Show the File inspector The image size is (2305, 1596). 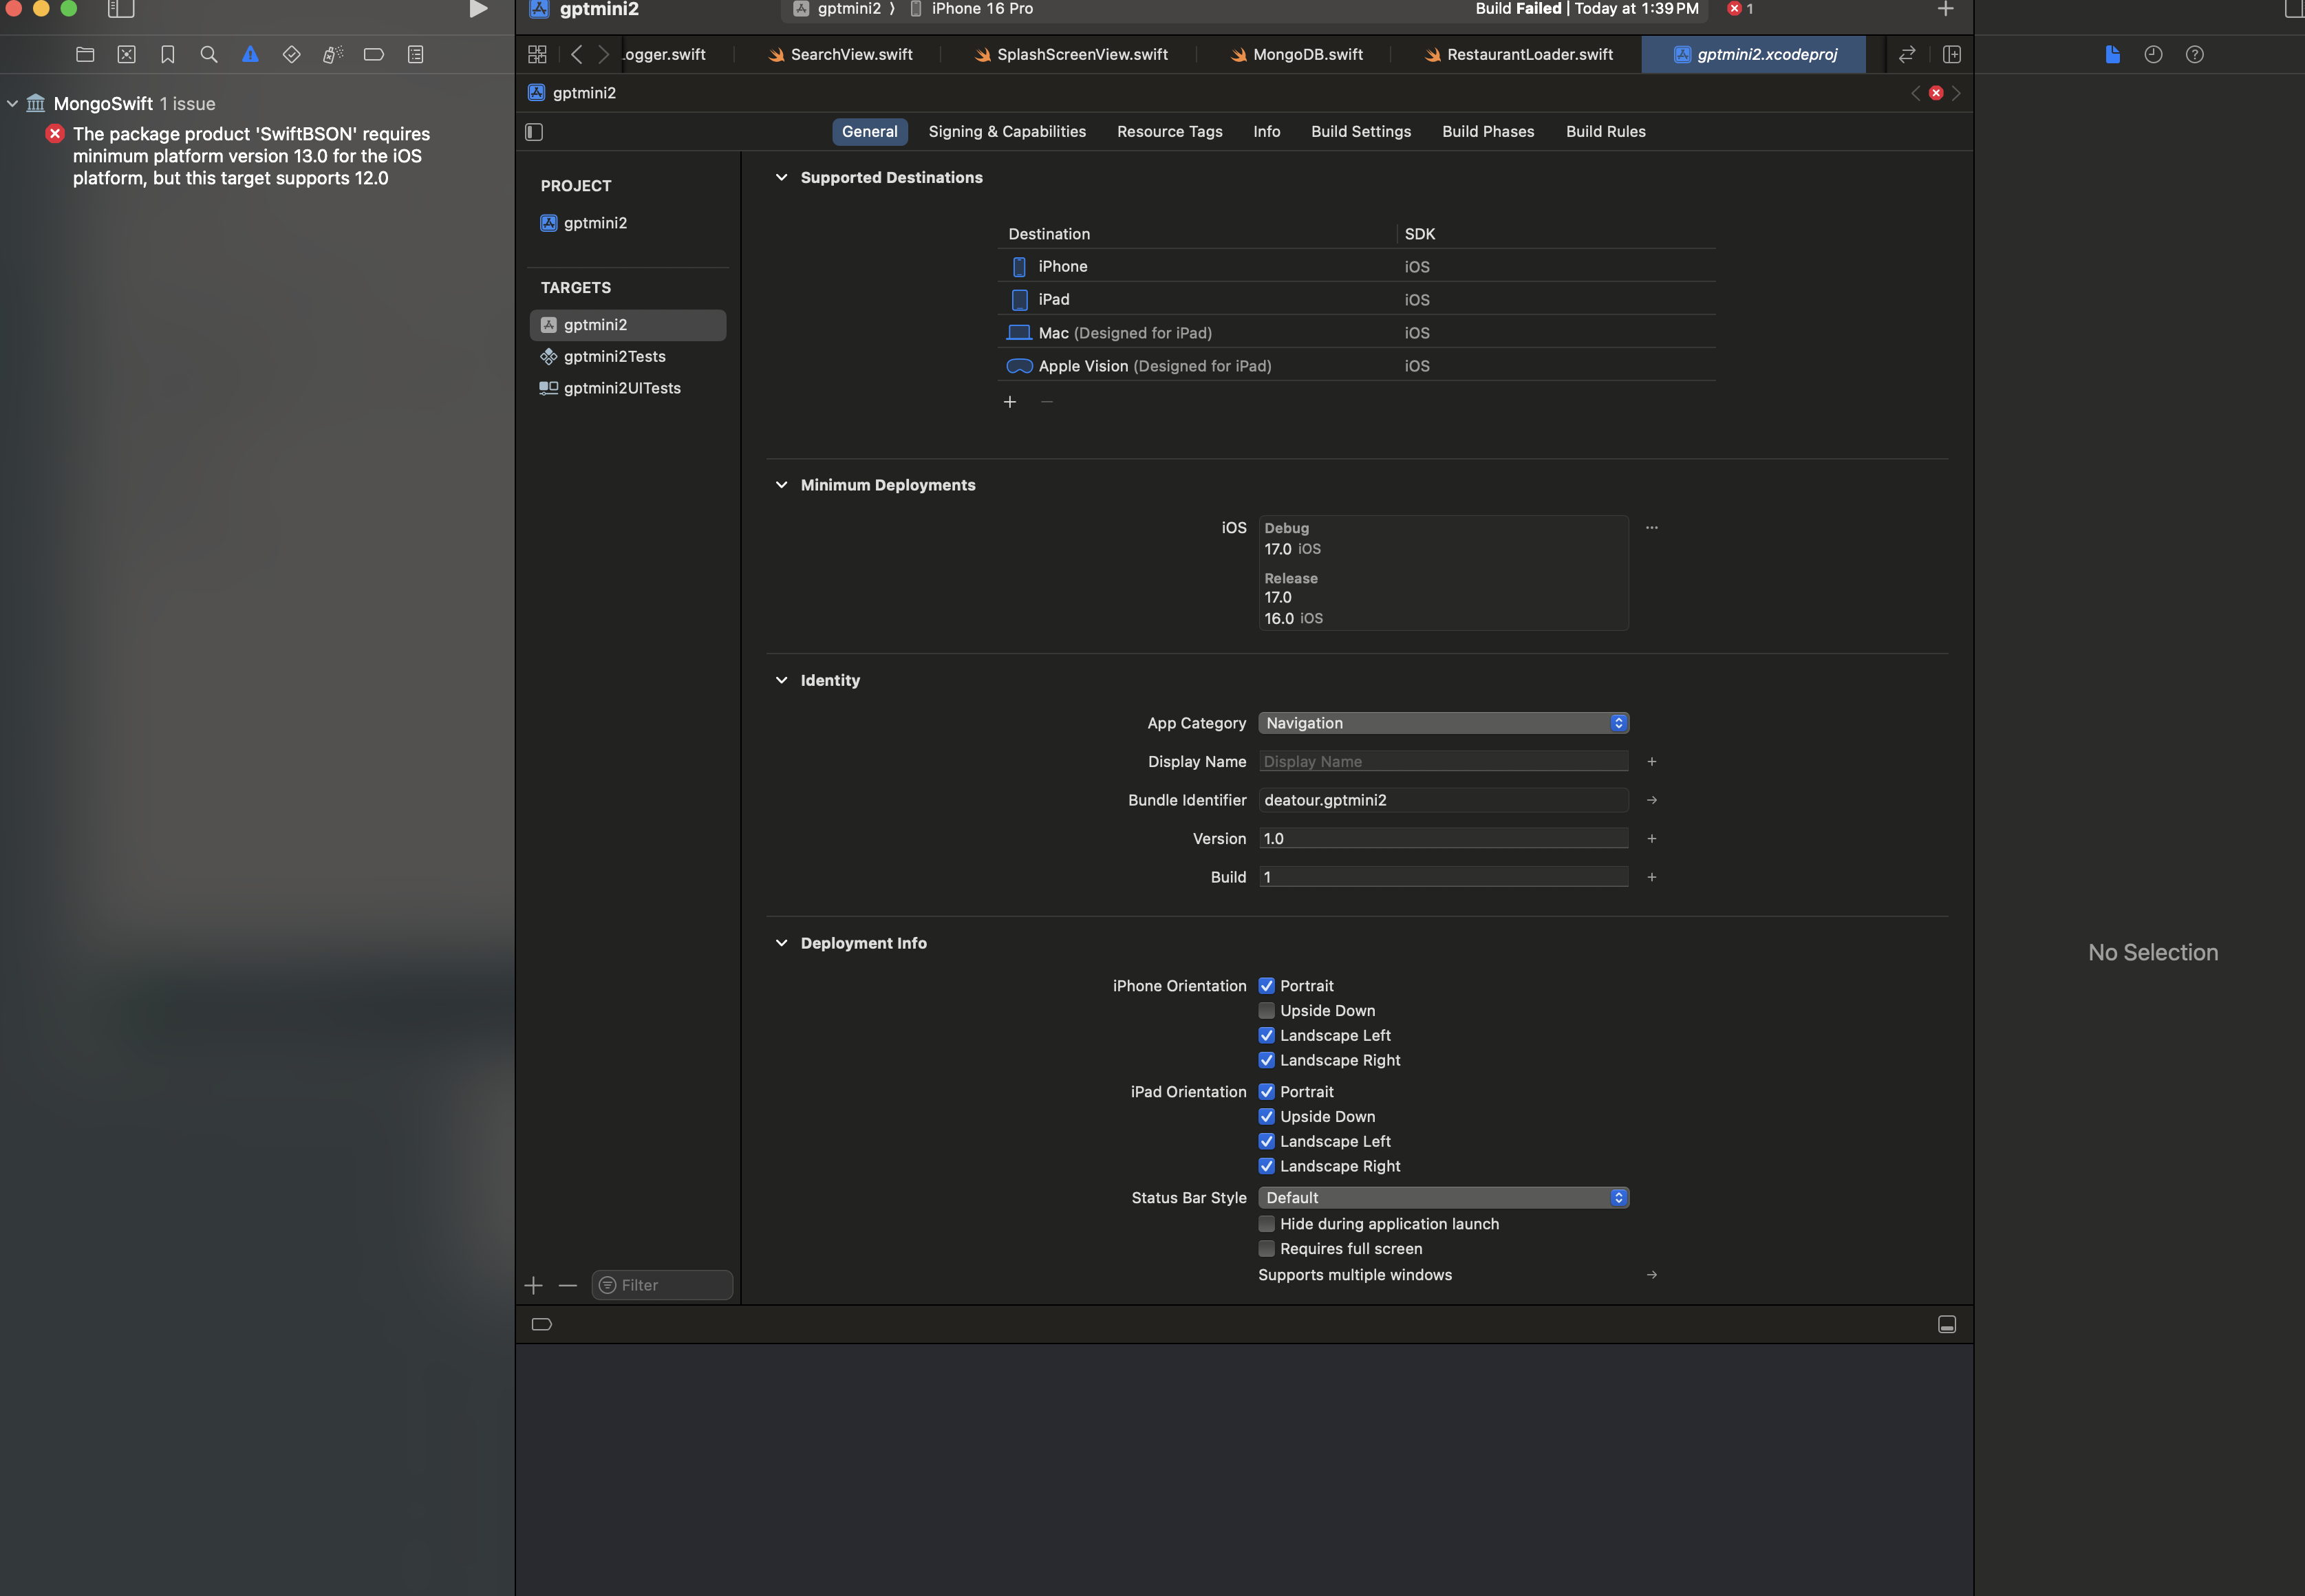tap(2112, 54)
